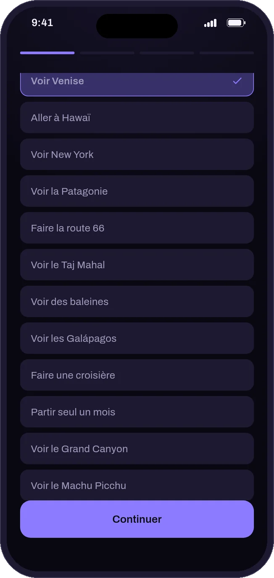
Task: Select Voir des baleines
Action: click(137, 302)
